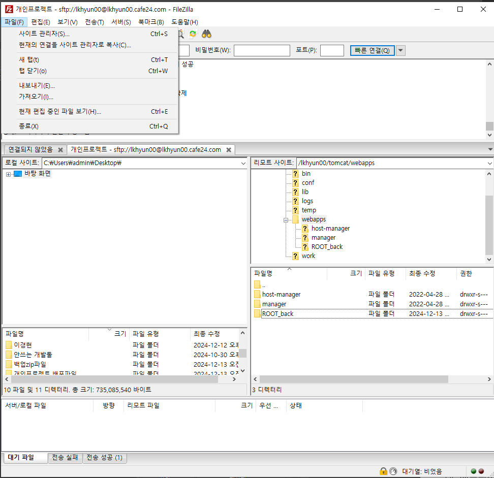Click the binoculars file search icon

click(x=206, y=34)
